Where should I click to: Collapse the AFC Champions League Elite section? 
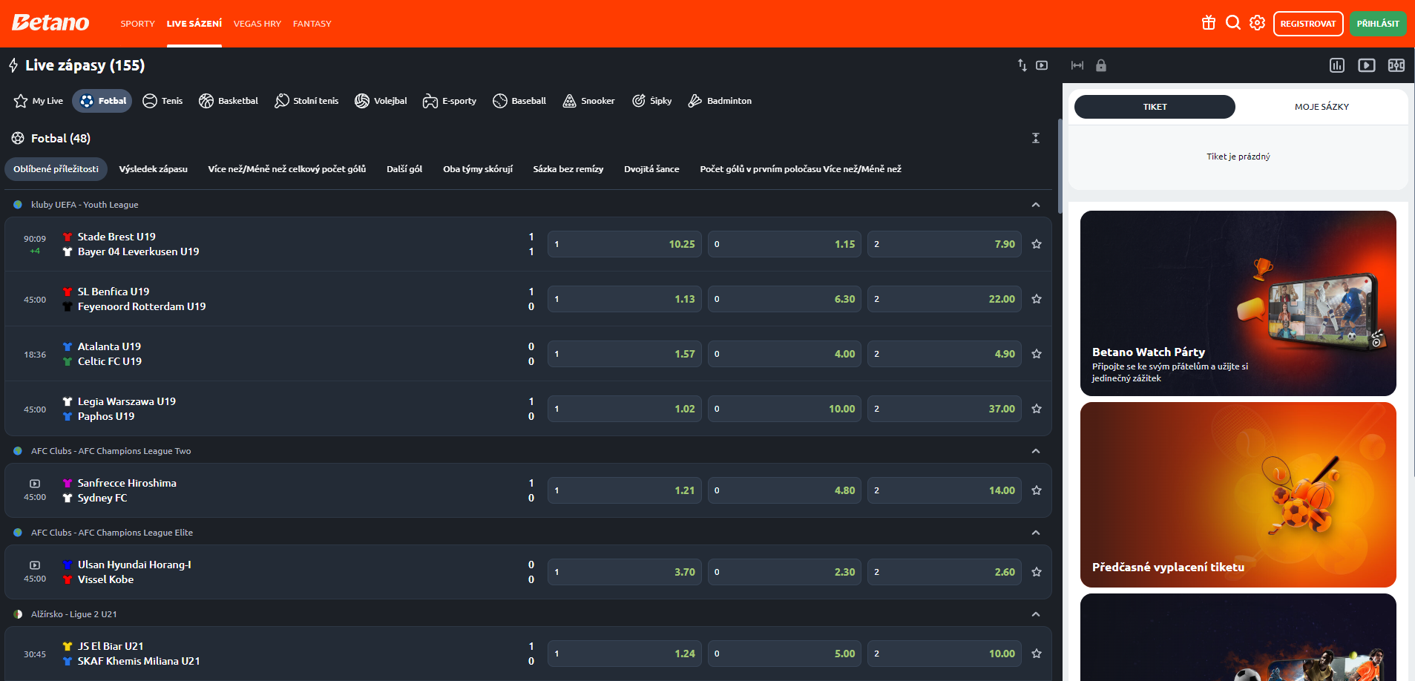tap(1036, 533)
